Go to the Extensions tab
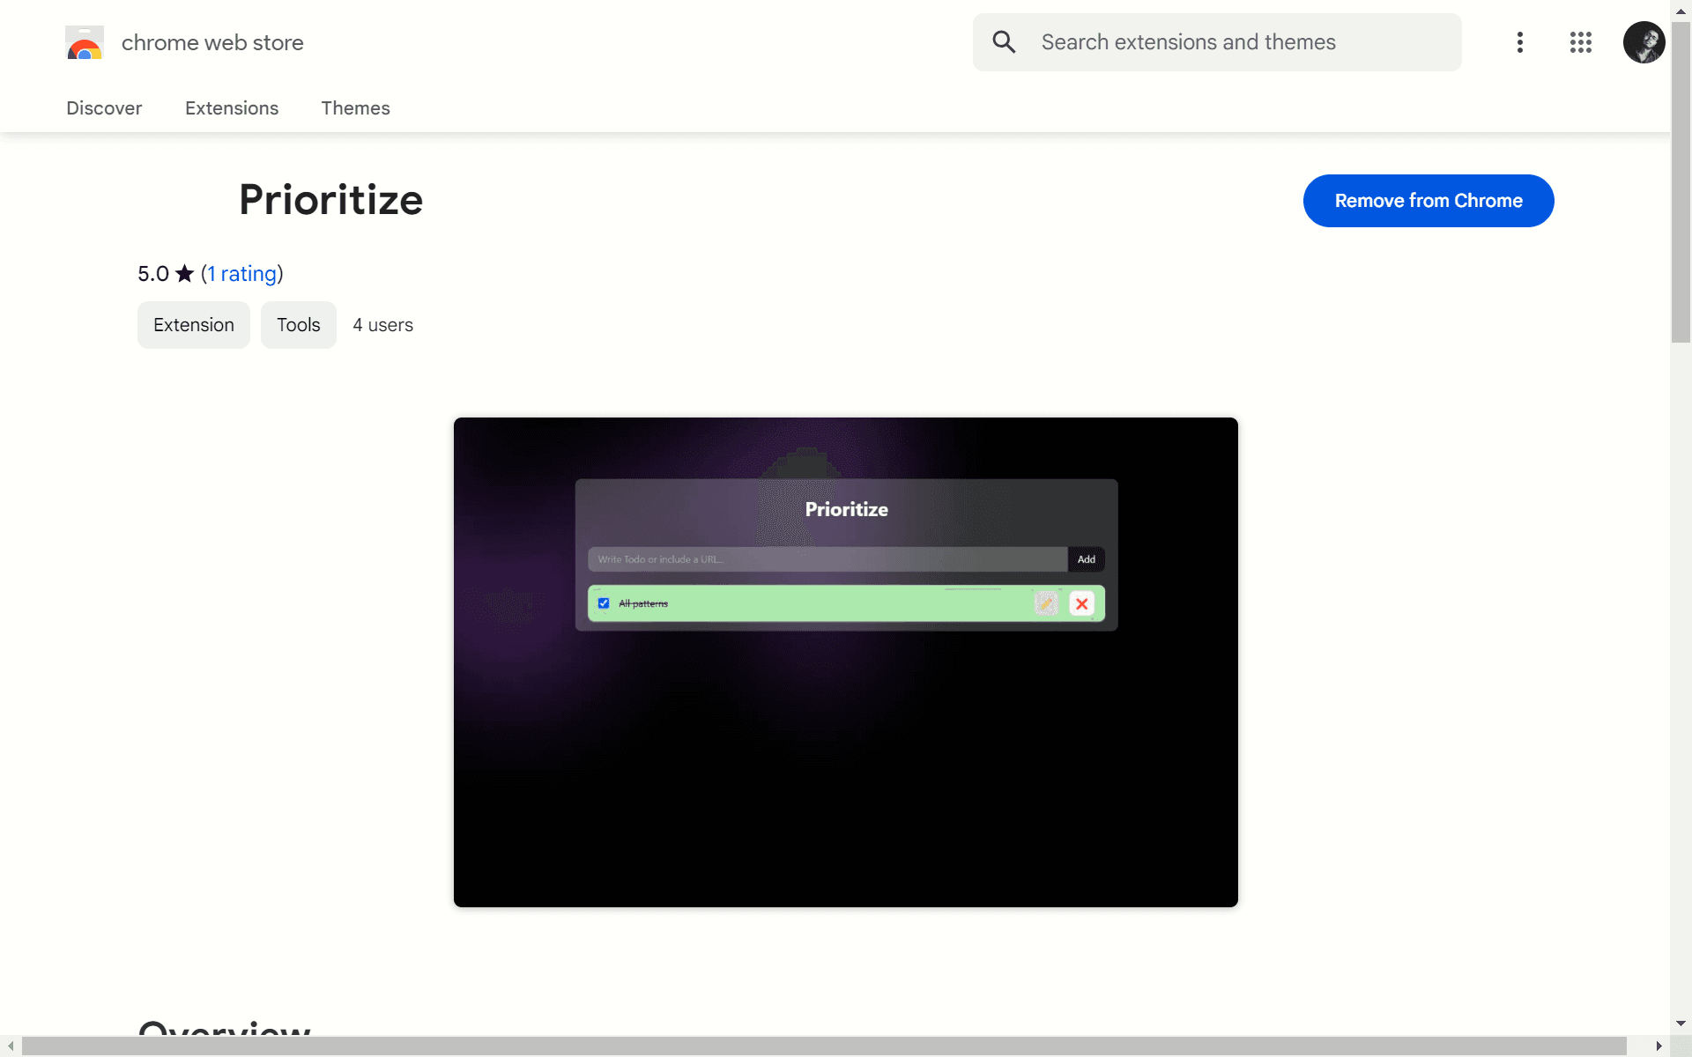The image size is (1692, 1057). tap(232, 107)
